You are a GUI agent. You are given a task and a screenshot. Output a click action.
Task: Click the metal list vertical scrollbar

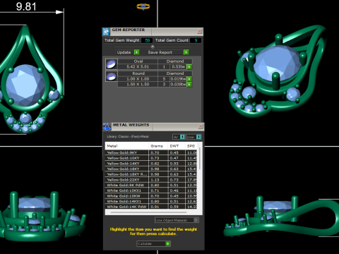tap(200, 158)
